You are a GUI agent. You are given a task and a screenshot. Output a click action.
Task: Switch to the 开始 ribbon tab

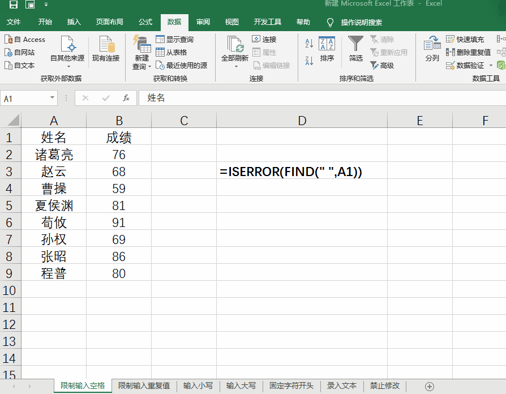(44, 22)
